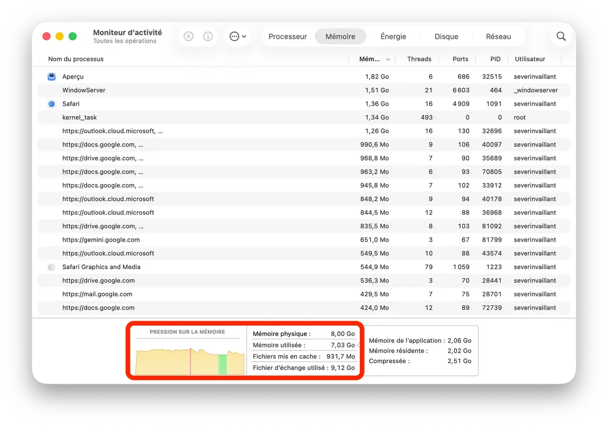
Task: Click the _windowserver user cell
Action: tap(536, 90)
